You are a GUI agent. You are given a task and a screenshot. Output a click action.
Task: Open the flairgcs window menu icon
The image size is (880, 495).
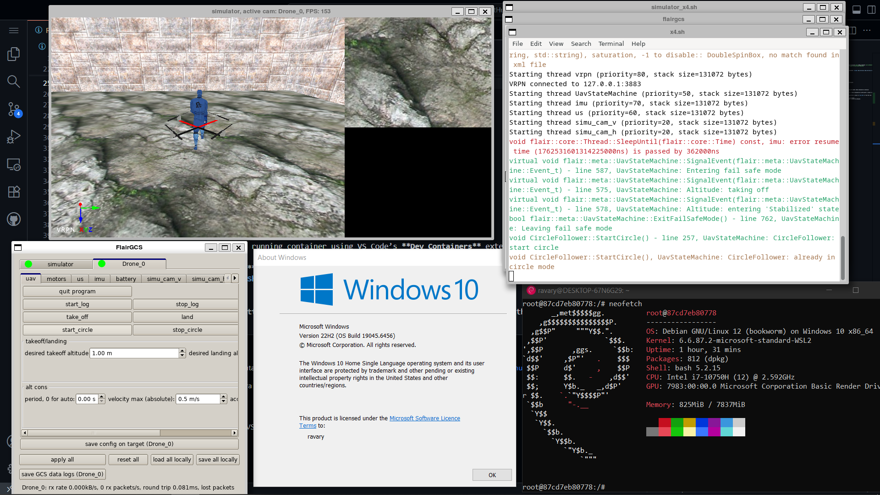(x=509, y=19)
